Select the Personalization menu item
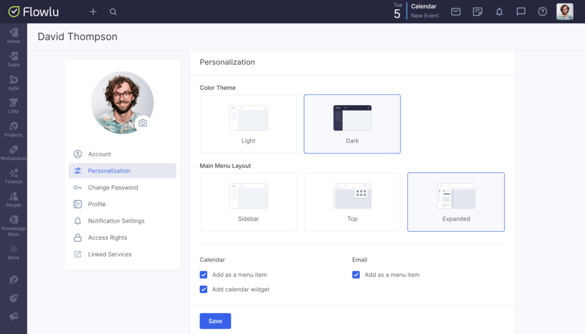 [x=122, y=171]
